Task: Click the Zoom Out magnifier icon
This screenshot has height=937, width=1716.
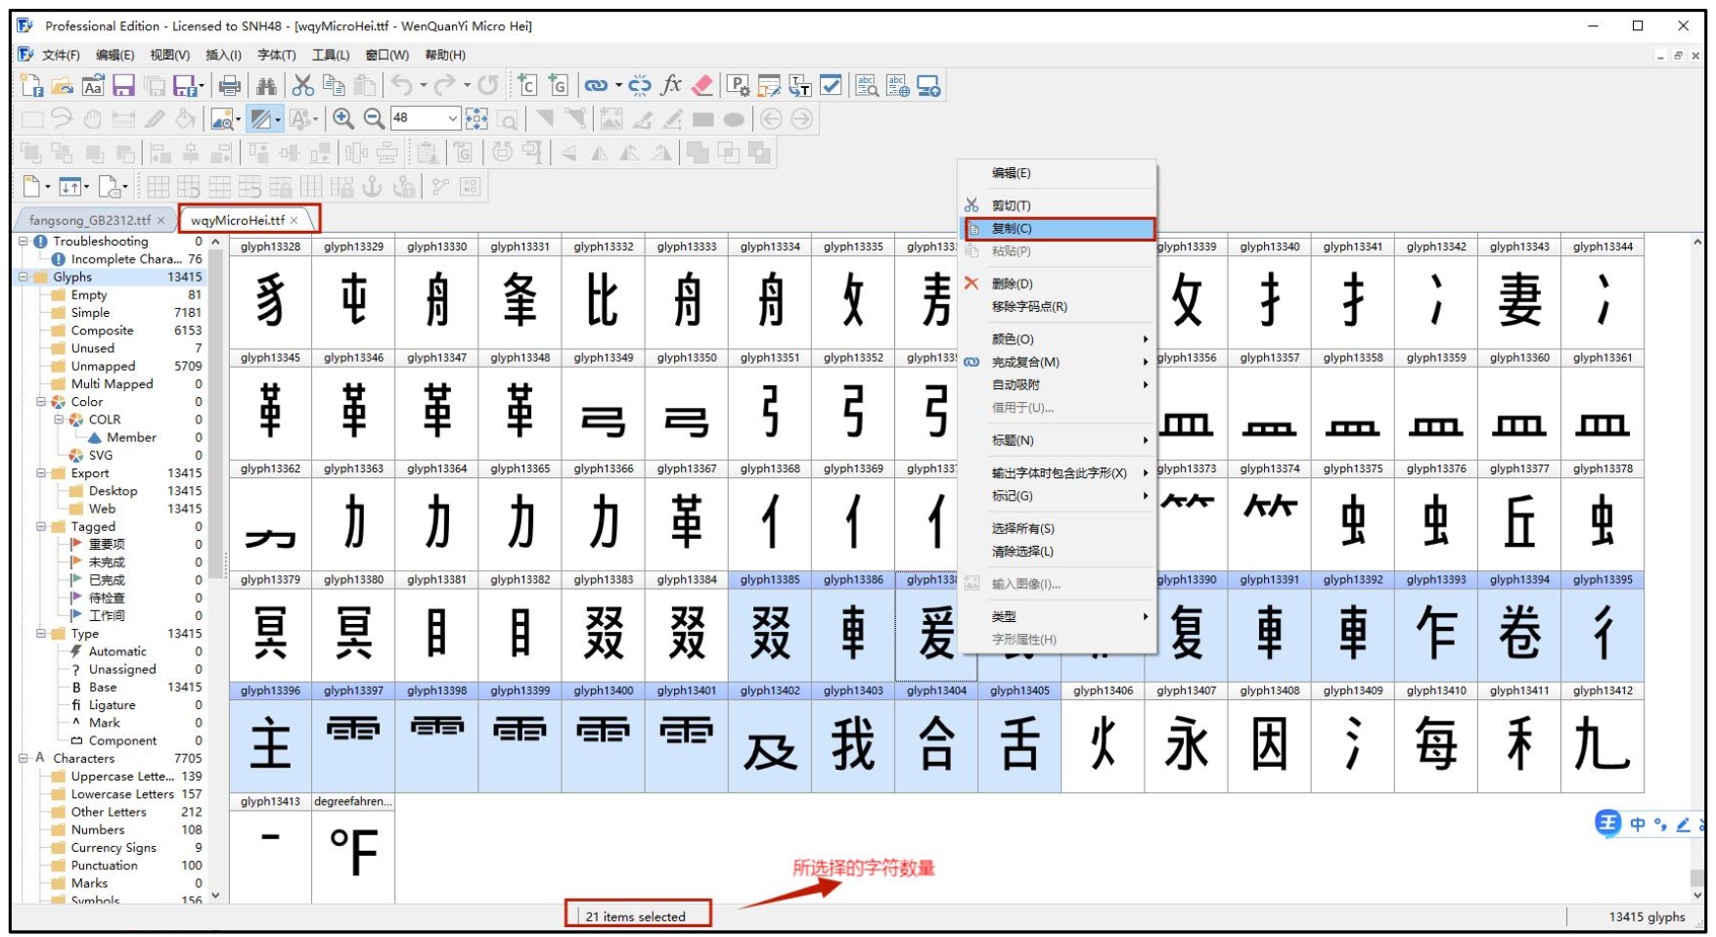Action: [x=374, y=119]
